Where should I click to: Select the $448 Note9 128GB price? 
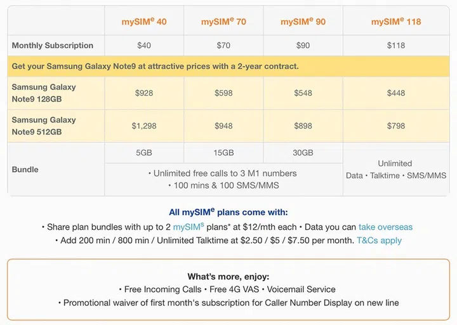[x=395, y=93]
